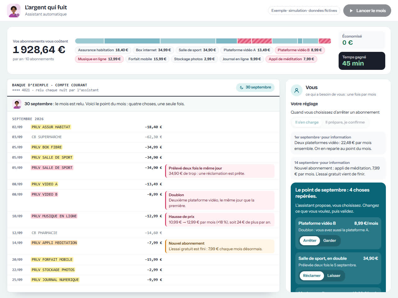398x298 pixels.
Task: Open the Nouvel abonnement alert
Action: (x=220, y=246)
